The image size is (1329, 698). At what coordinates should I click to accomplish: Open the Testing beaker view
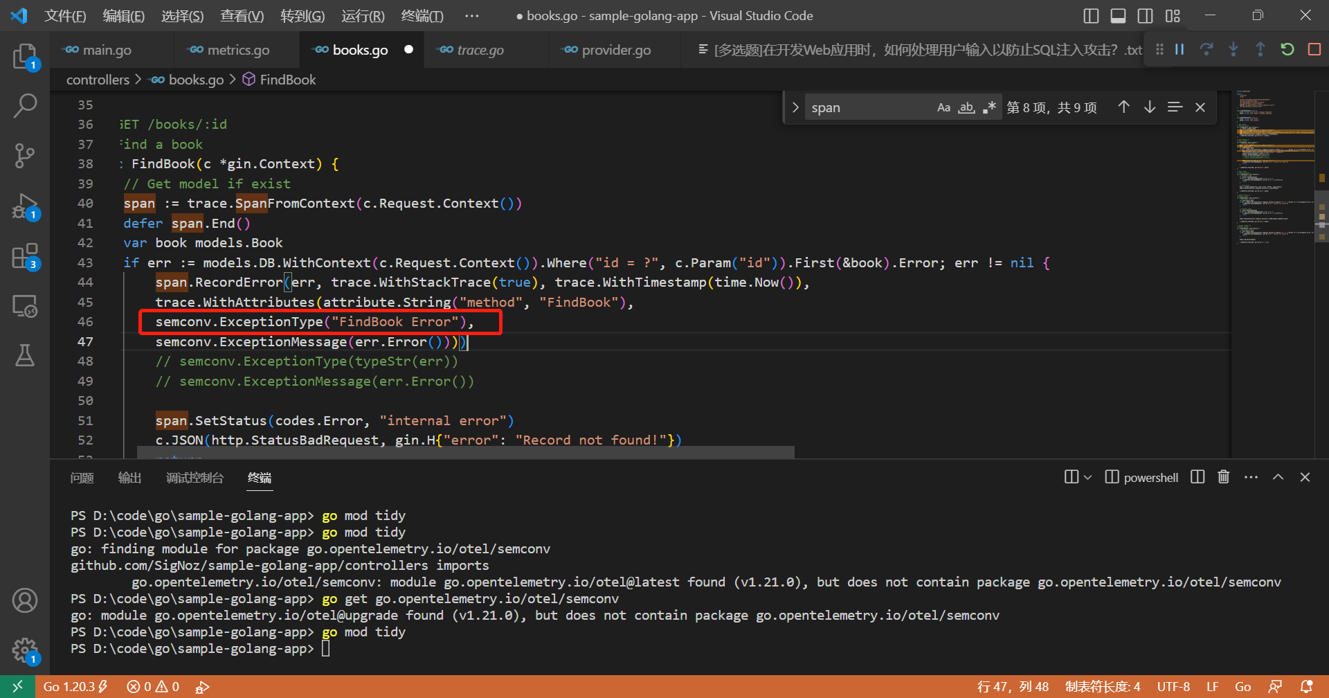26,355
